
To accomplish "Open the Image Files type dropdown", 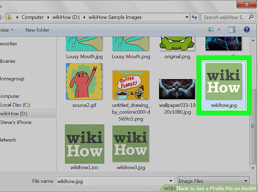I will (x=213, y=181).
